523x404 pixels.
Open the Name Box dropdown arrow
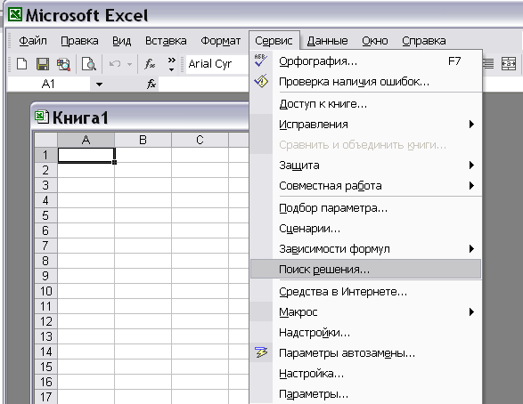click(99, 85)
